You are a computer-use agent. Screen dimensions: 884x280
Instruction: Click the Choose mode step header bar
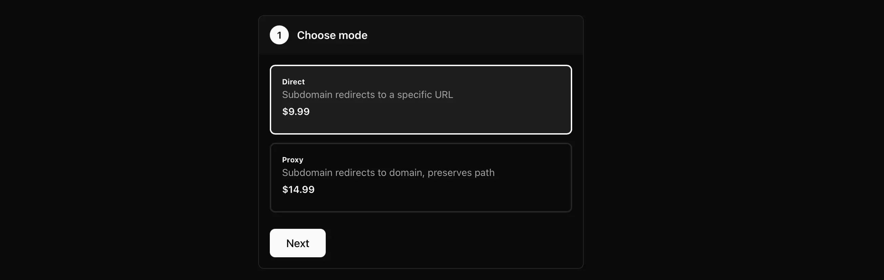pos(421,35)
